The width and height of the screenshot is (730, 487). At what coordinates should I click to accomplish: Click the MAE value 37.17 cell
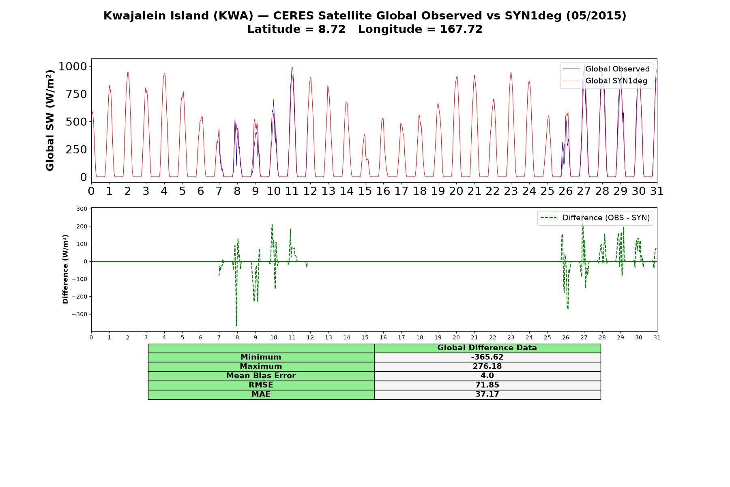(487, 394)
